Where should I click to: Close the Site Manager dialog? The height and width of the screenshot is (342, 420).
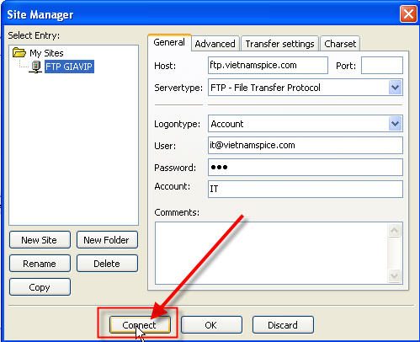click(408, 14)
